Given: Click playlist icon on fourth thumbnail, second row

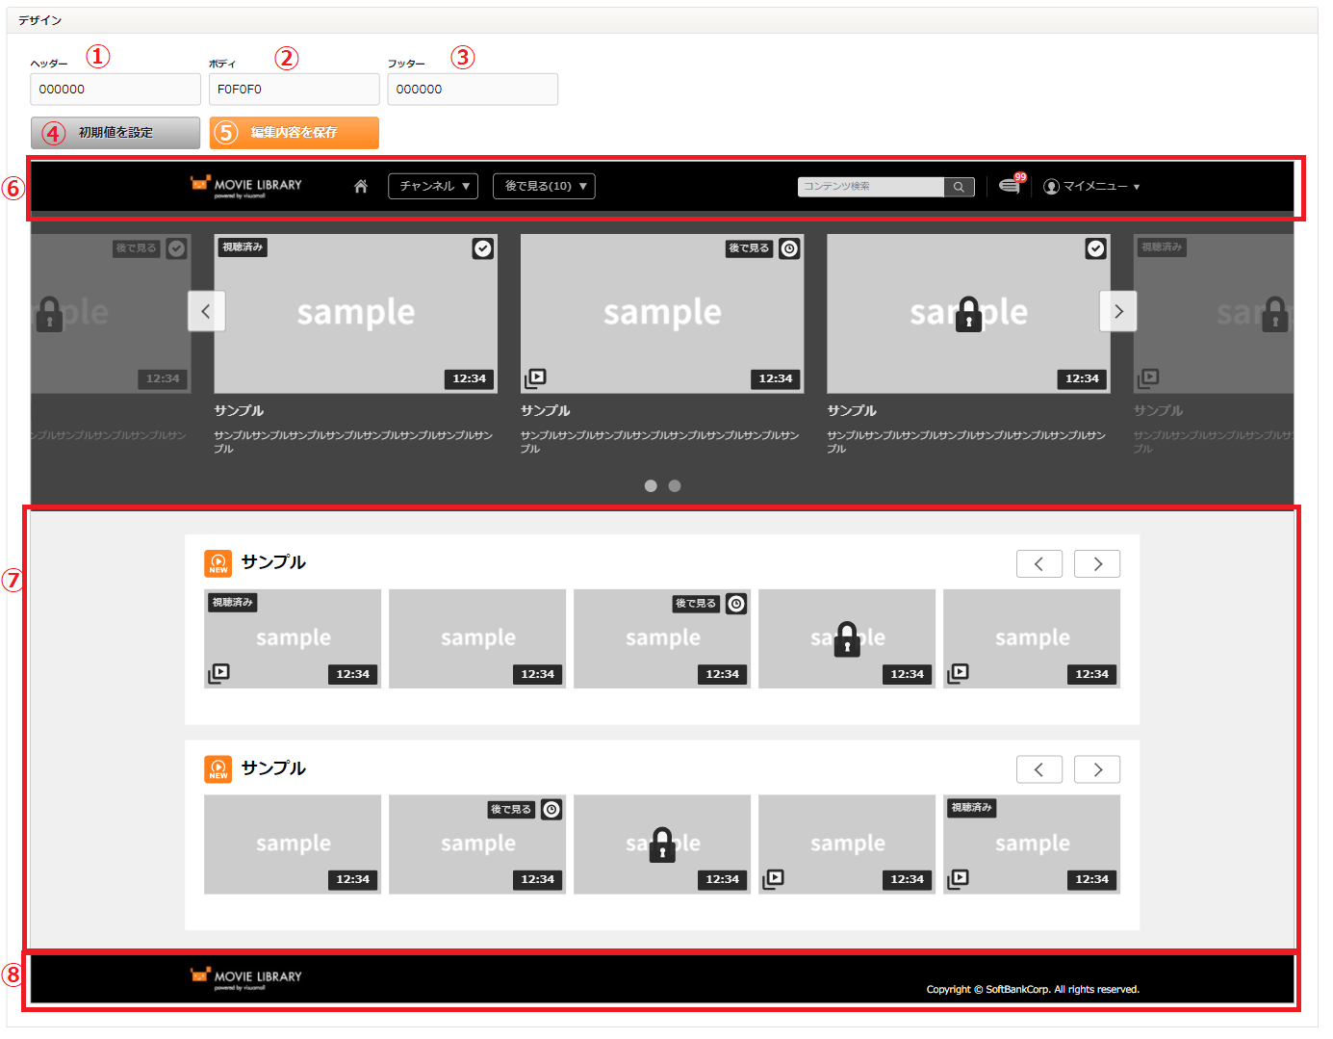Looking at the screenshot, I should 774,878.
